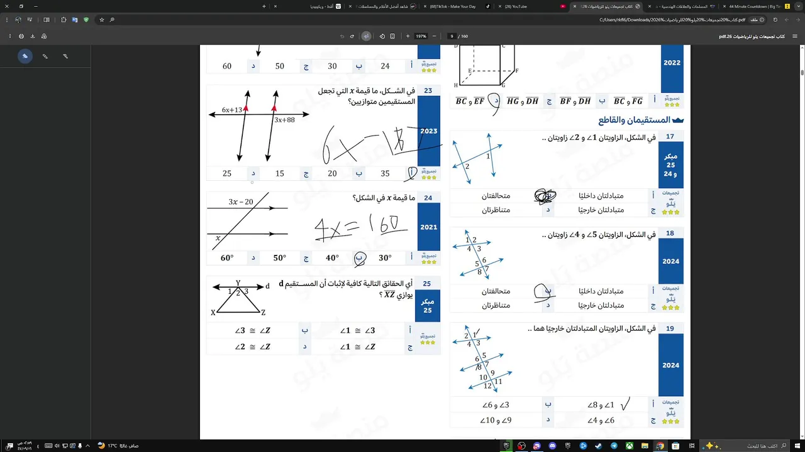Click answer option 60° in question 24

[227, 258]
